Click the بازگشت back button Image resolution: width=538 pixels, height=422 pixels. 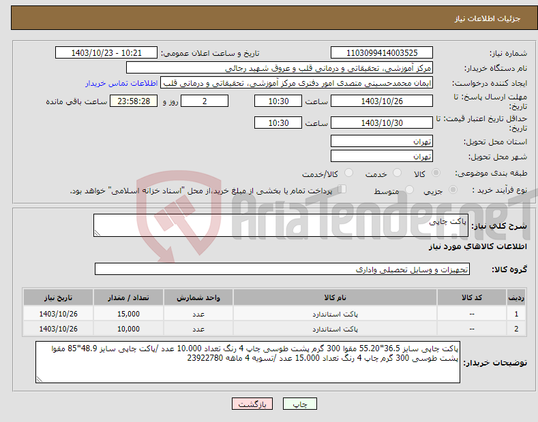pos(252,404)
